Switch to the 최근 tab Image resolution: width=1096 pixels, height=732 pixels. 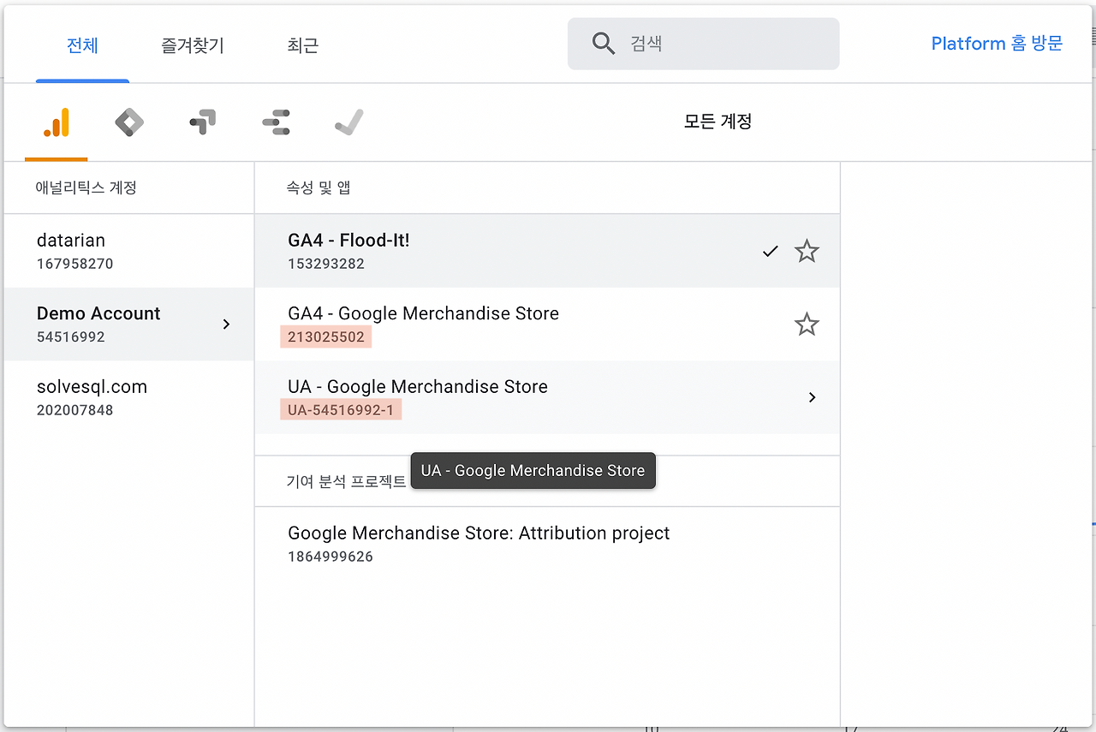pos(303,45)
